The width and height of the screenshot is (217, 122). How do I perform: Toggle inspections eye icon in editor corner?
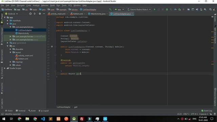coord(212,17)
